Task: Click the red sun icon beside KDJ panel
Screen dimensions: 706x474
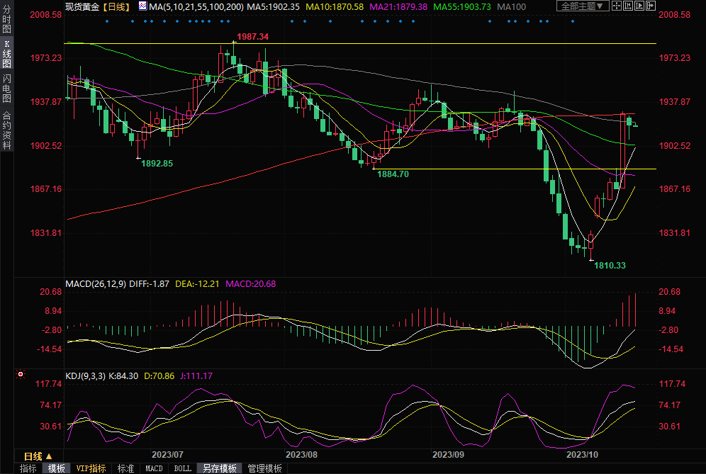Action: pos(20,373)
